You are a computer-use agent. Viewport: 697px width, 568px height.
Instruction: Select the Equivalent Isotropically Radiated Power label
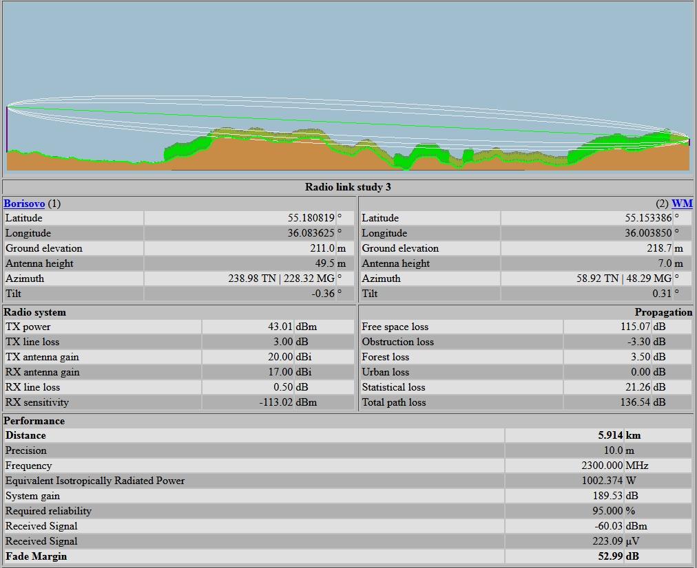click(95, 481)
